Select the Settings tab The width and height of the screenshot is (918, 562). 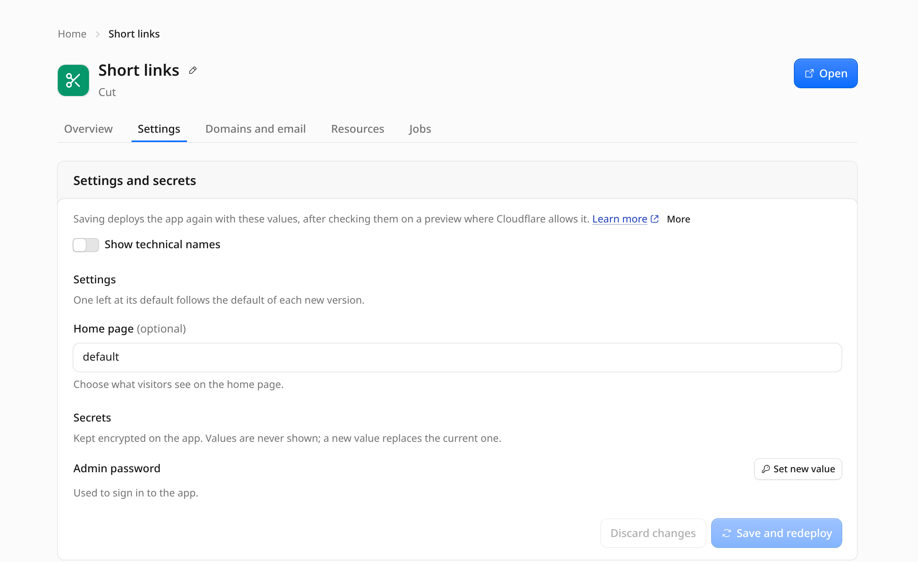tap(159, 129)
